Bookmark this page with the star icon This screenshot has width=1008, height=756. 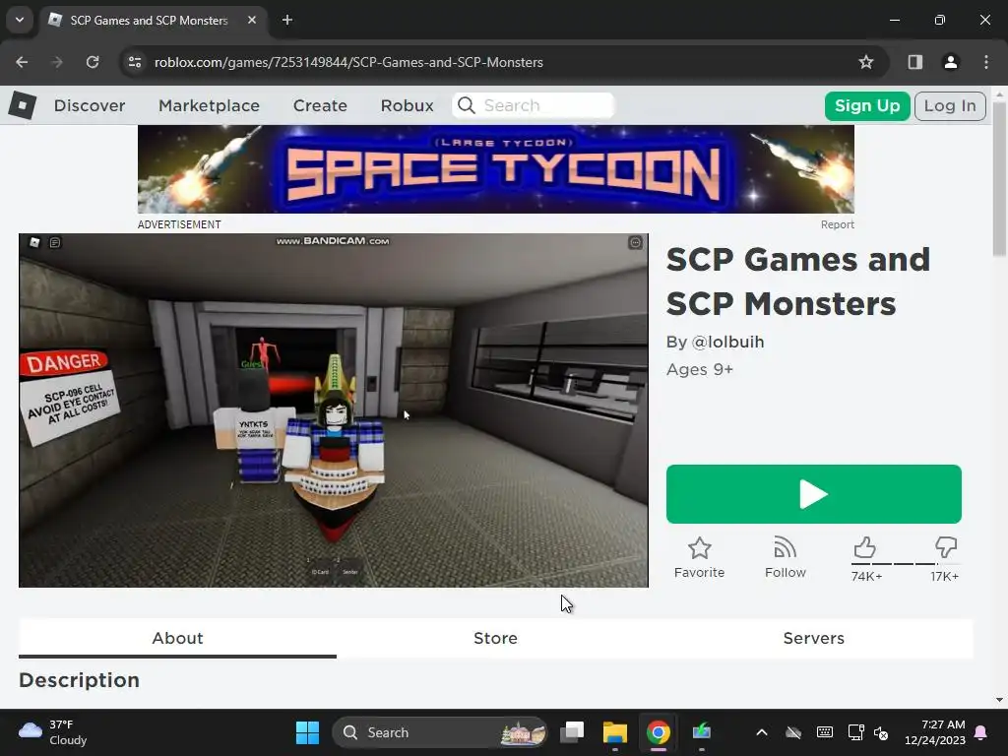pyautogui.click(x=866, y=62)
